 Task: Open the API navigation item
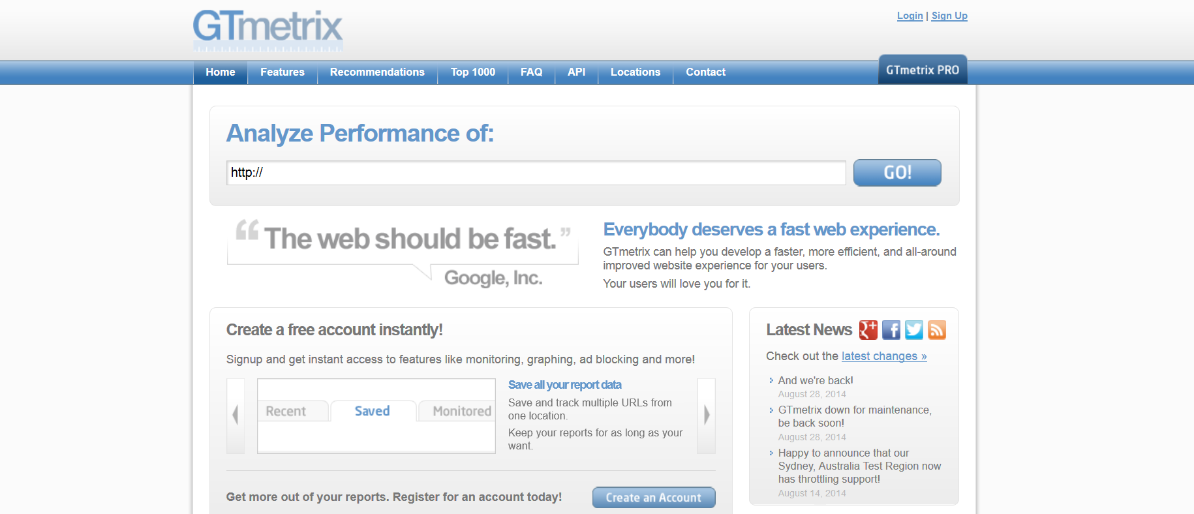pyautogui.click(x=577, y=72)
